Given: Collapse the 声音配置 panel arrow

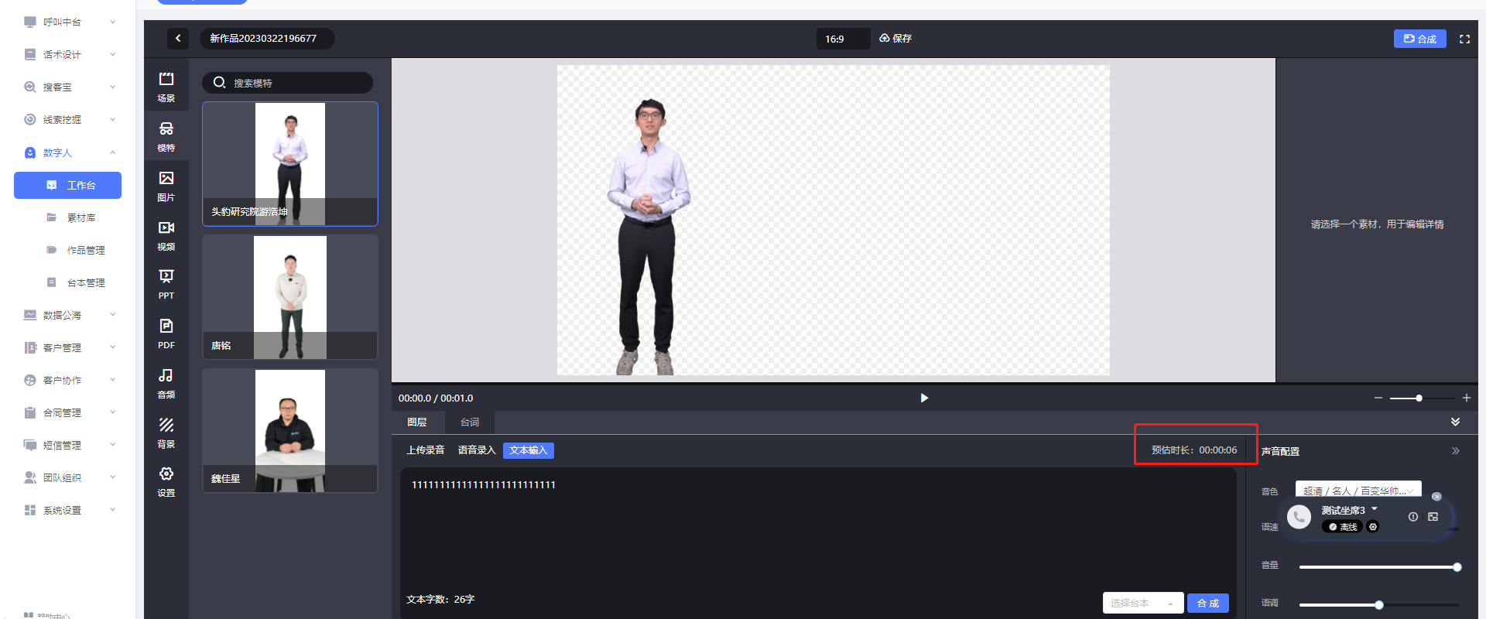Looking at the screenshot, I should [x=1455, y=450].
